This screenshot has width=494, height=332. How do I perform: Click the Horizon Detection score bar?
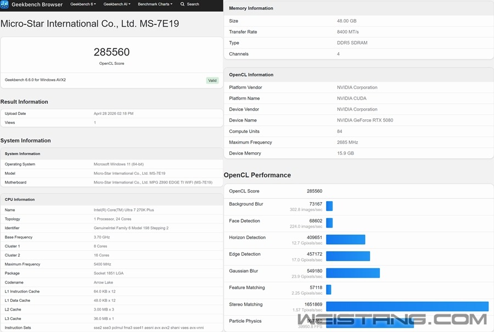(346, 240)
